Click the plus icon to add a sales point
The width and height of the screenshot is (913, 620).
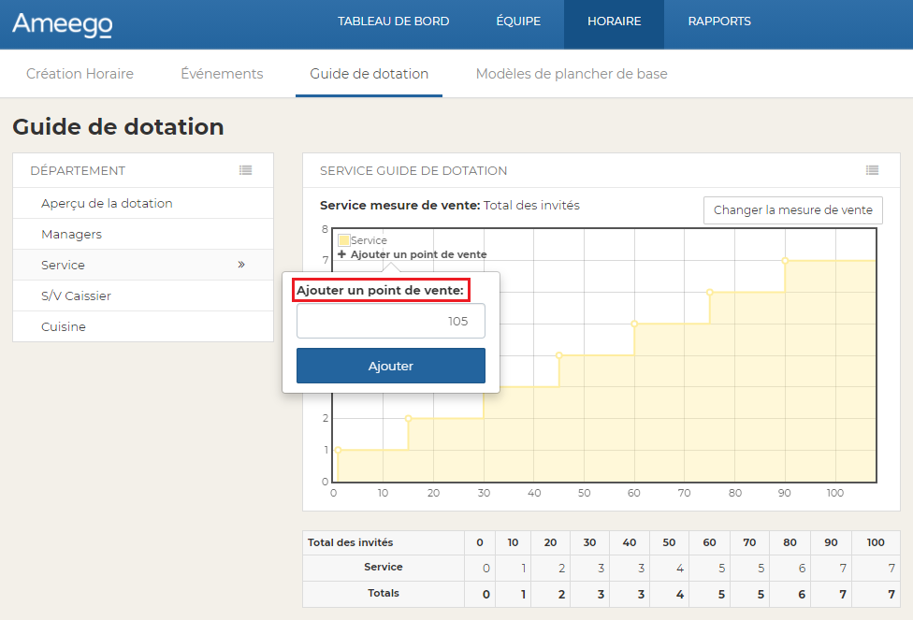pyautogui.click(x=342, y=254)
